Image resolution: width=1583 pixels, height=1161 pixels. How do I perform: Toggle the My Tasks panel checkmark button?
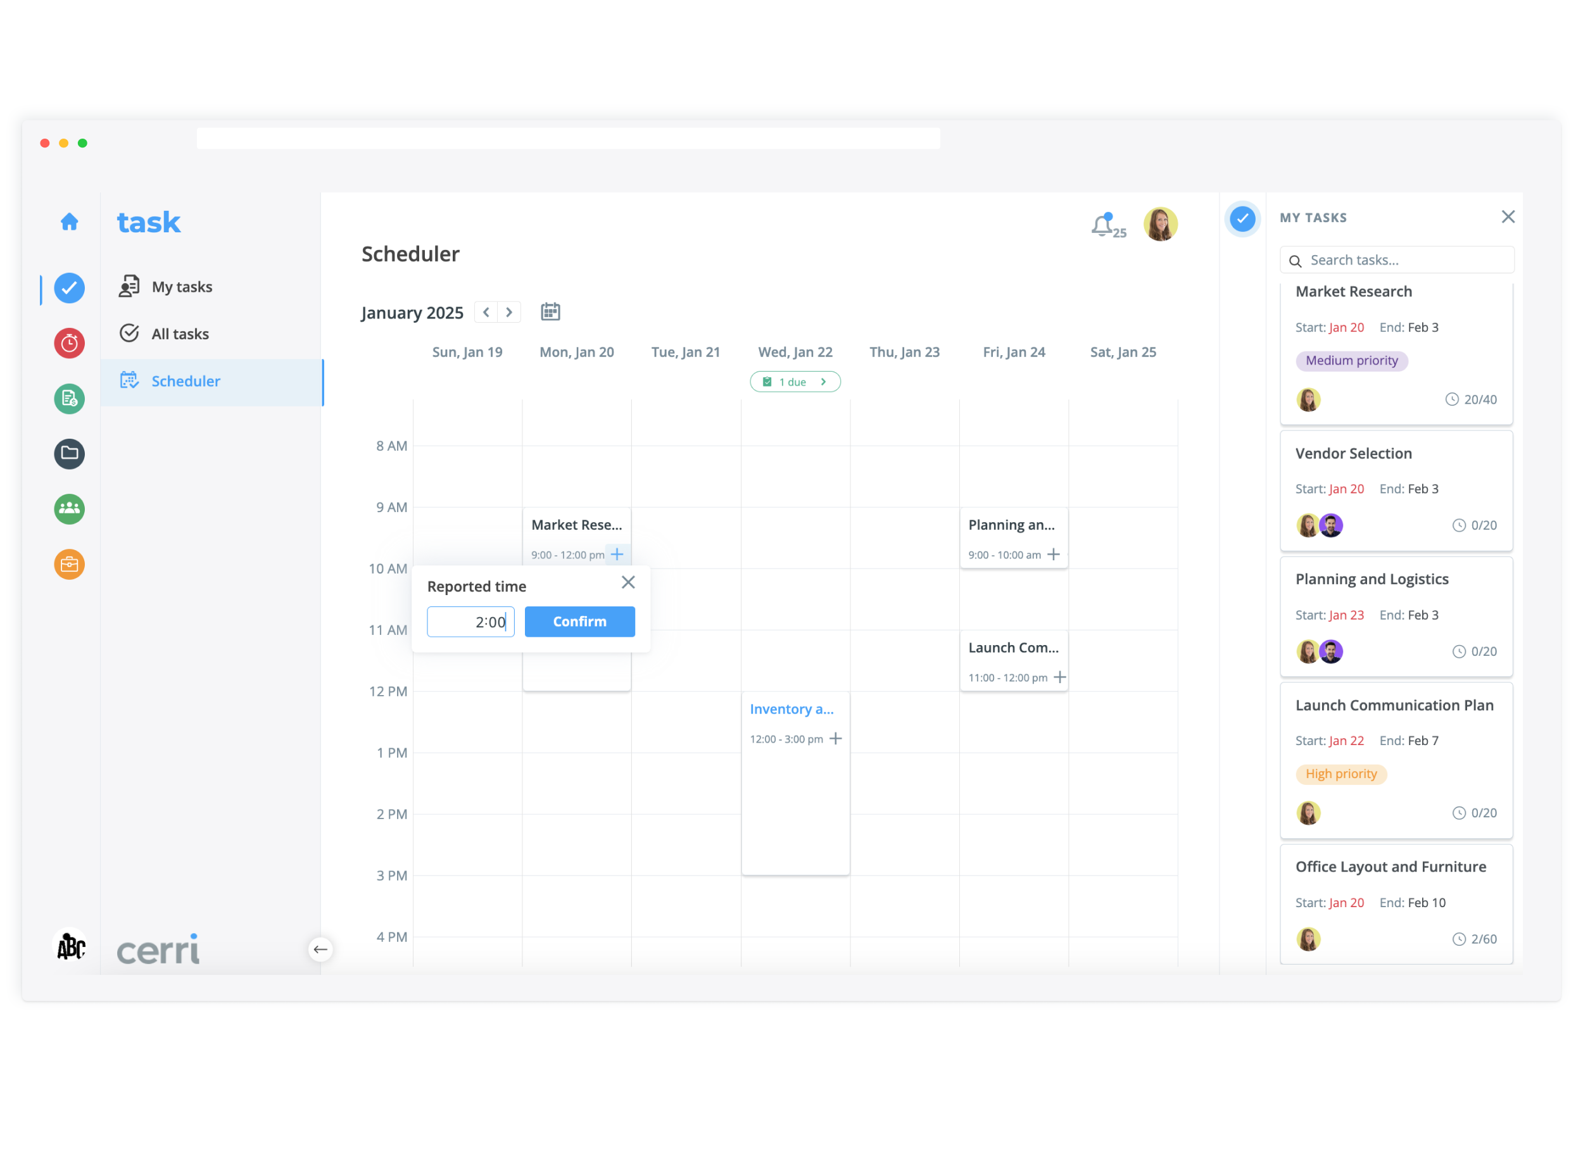click(x=1244, y=218)
